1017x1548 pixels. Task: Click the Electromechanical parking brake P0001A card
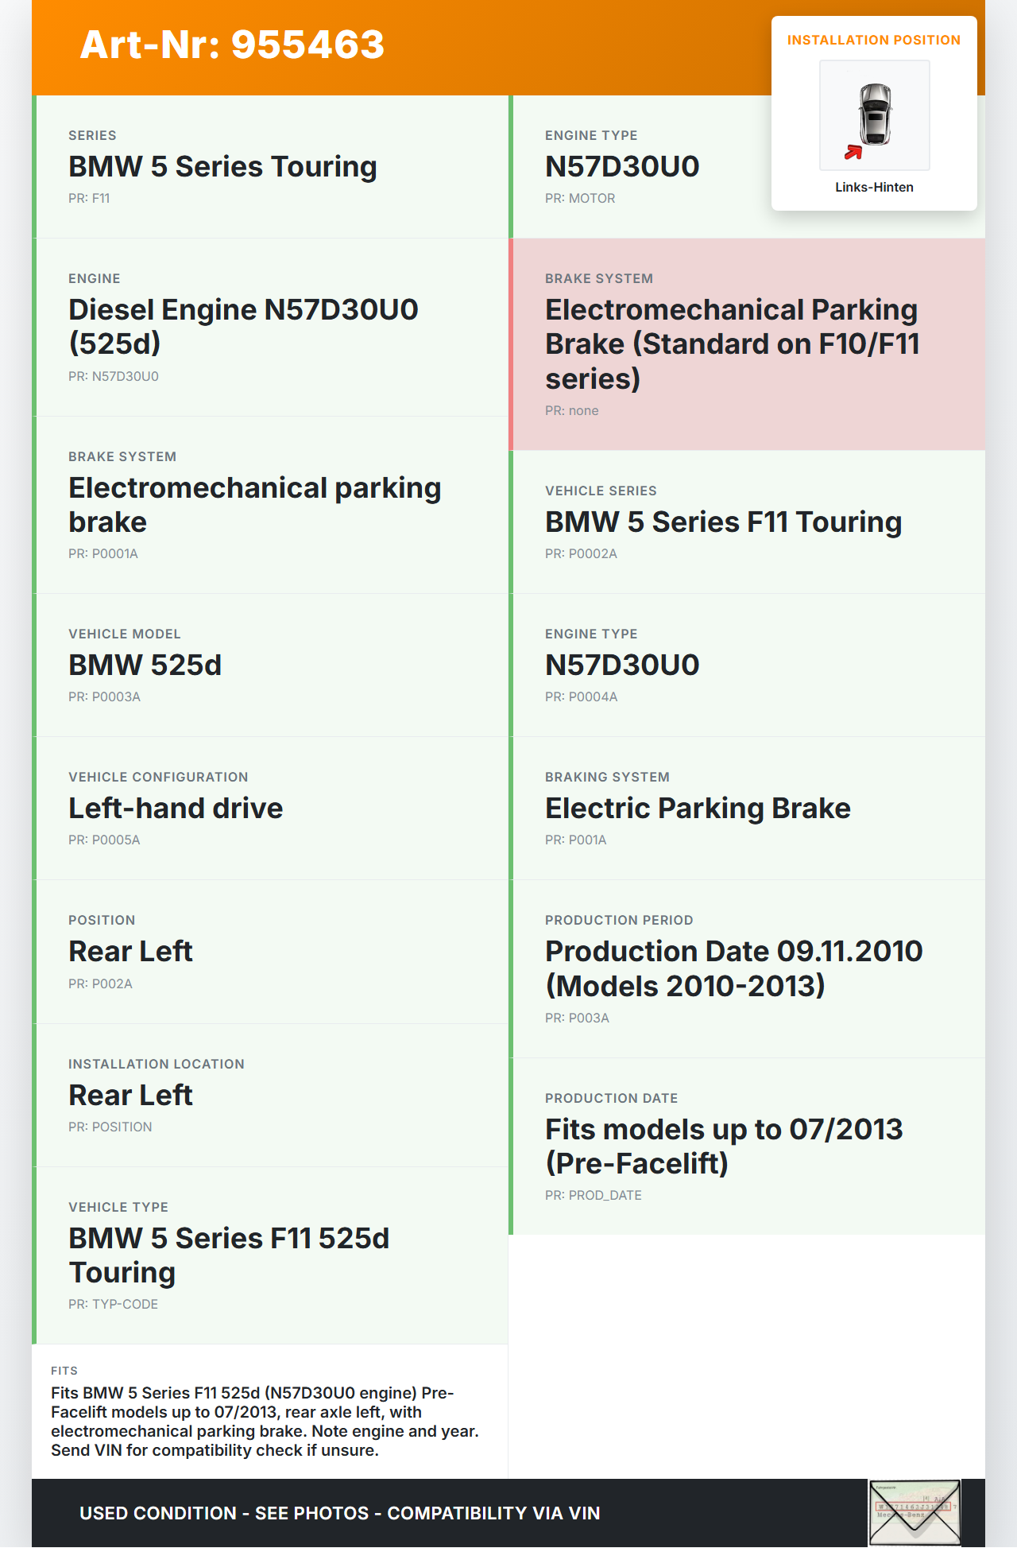[x=270, y=505]
